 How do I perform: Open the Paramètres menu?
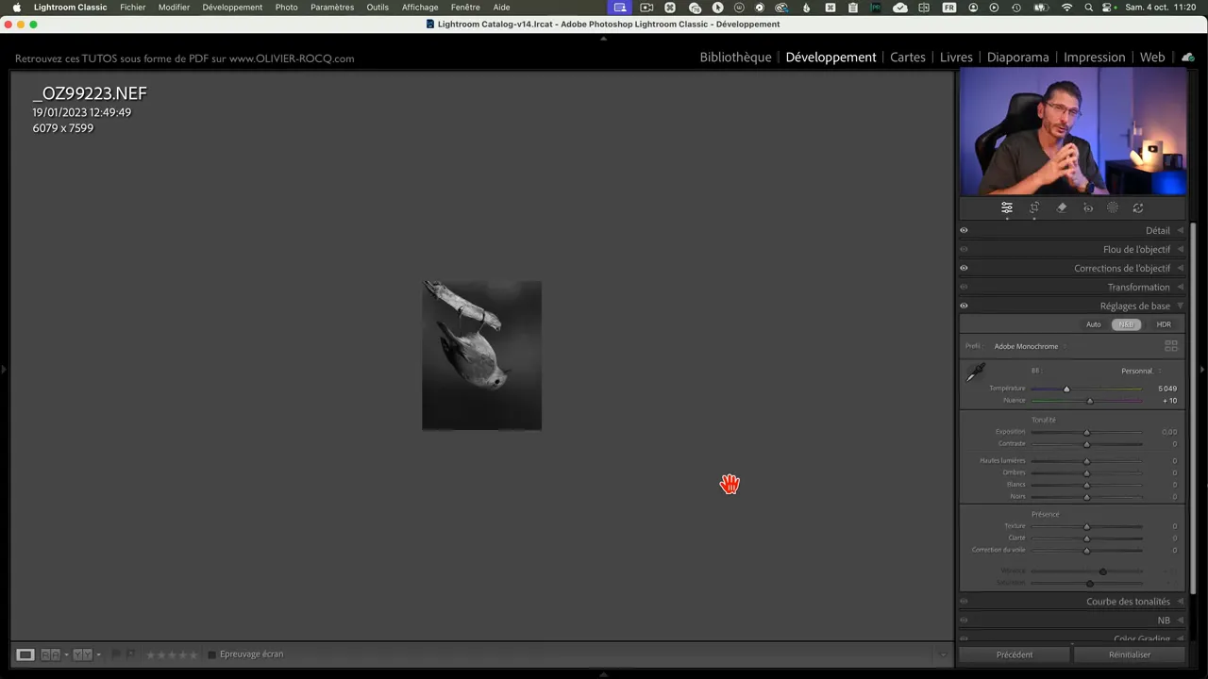(x=332, y=8)
